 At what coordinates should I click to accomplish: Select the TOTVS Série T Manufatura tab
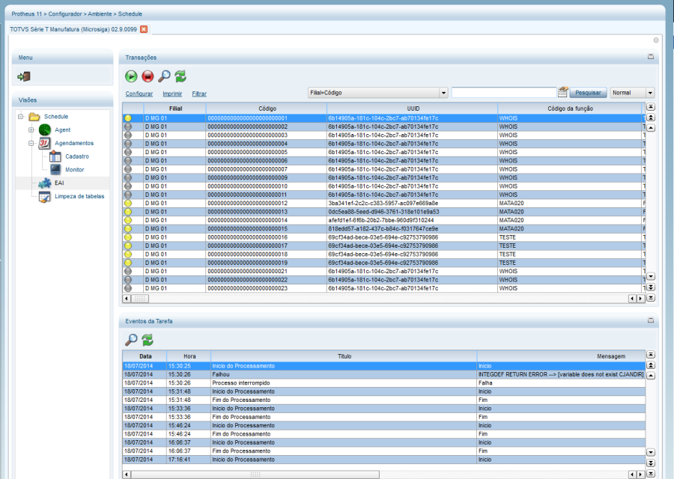(x=73, y=29)
